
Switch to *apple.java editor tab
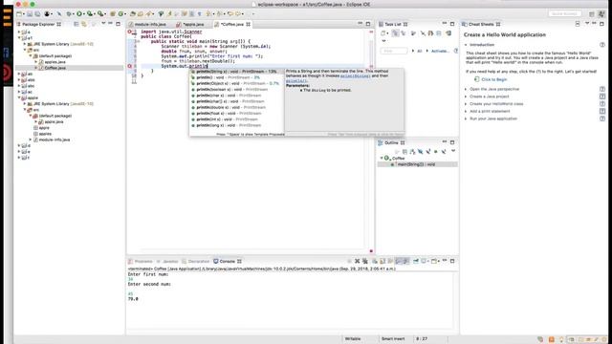(x=190, y=24)
